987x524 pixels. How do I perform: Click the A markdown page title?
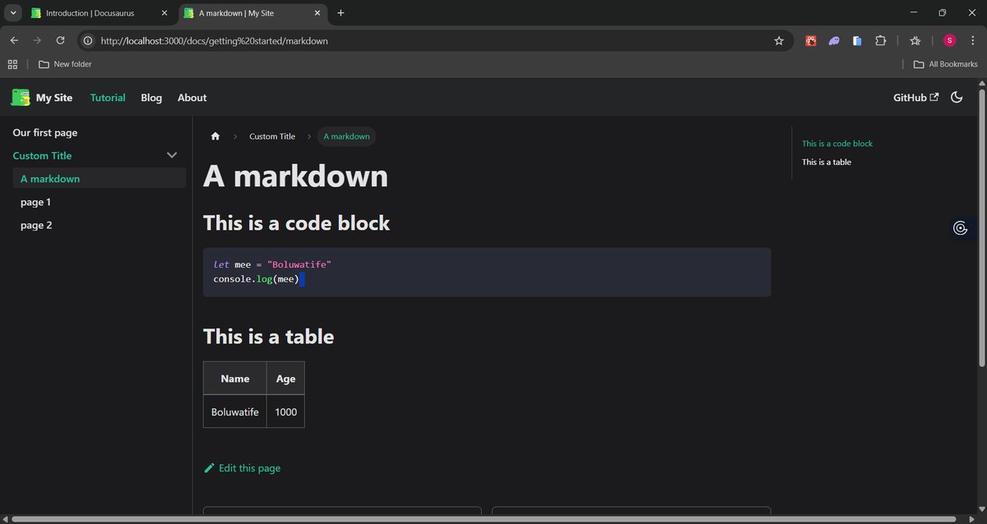point(295,177)
